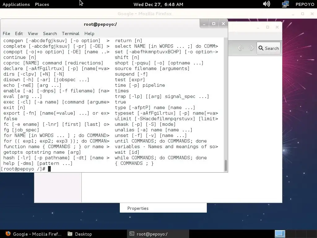317x238 pixels.
Task: Click the Google - Mozilla Firefox title bar
Action: [145, 14]
